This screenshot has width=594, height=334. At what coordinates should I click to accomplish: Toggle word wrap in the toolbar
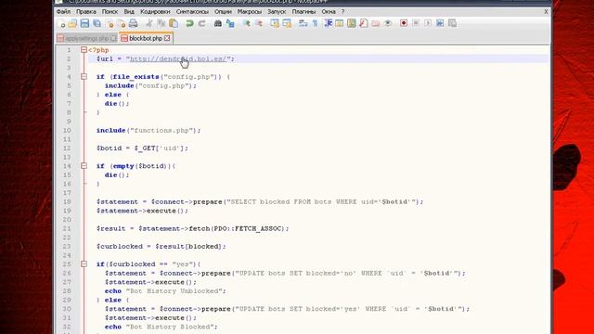[x=303, y=23]
